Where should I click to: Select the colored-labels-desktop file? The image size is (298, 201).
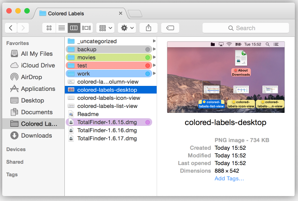tap(111, 90)
